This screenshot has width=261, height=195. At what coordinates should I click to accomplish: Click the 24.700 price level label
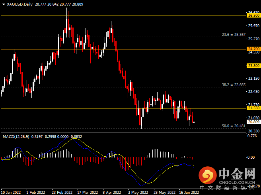[x=254, y=49]
